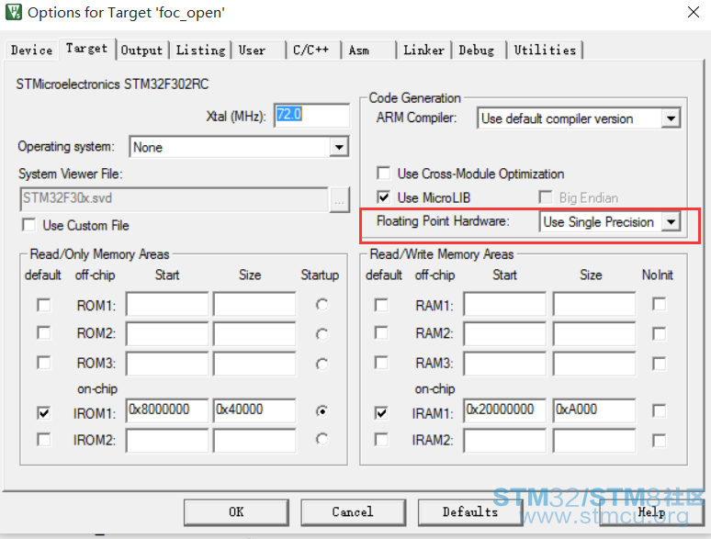Click the Xtal (MHz) input field

[x=311, y=116]
